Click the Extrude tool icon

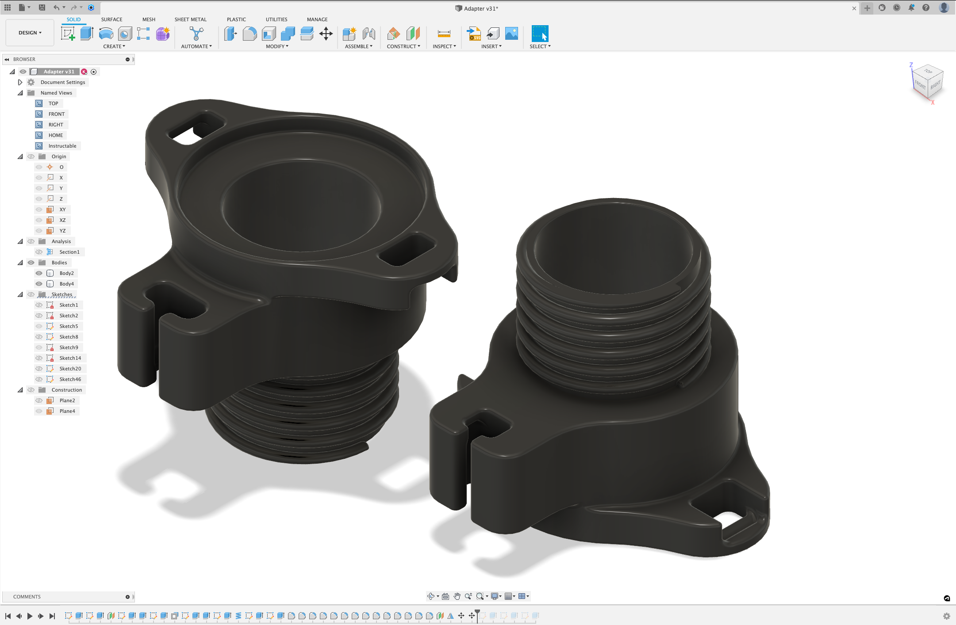(87, 34)
